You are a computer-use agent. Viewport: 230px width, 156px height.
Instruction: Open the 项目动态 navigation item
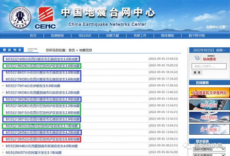(85, 35)
